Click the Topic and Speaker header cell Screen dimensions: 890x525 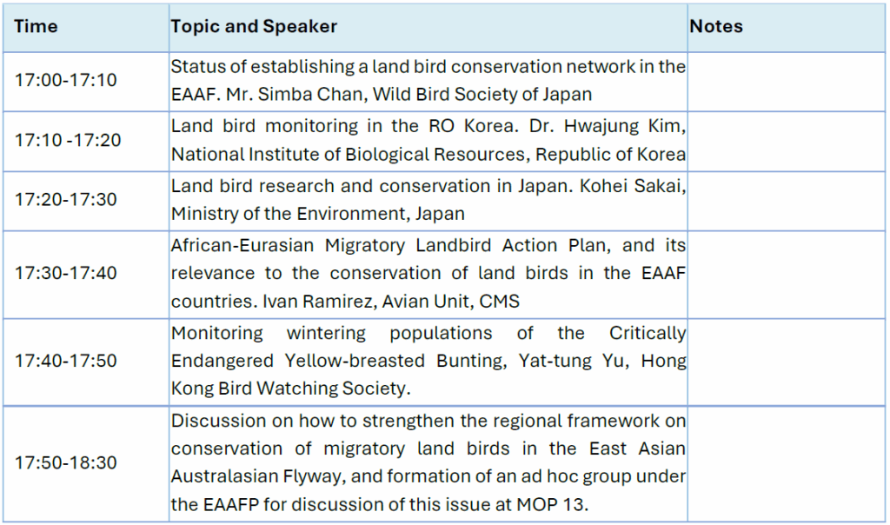coord(254,26)
